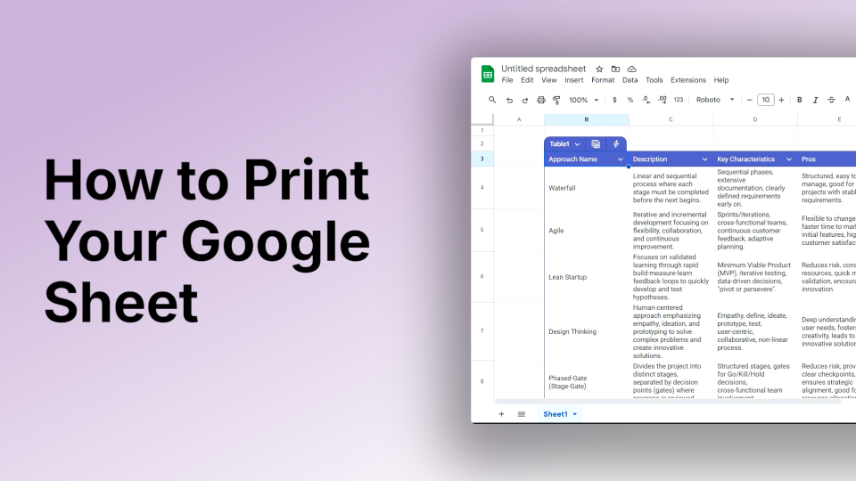
Task: Format as currency with dollar icon
Action: (614, 100)
